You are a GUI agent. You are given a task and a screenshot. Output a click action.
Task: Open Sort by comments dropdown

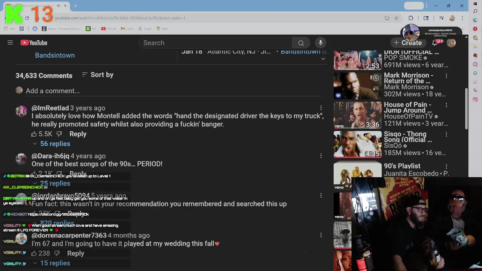point(98,75)
